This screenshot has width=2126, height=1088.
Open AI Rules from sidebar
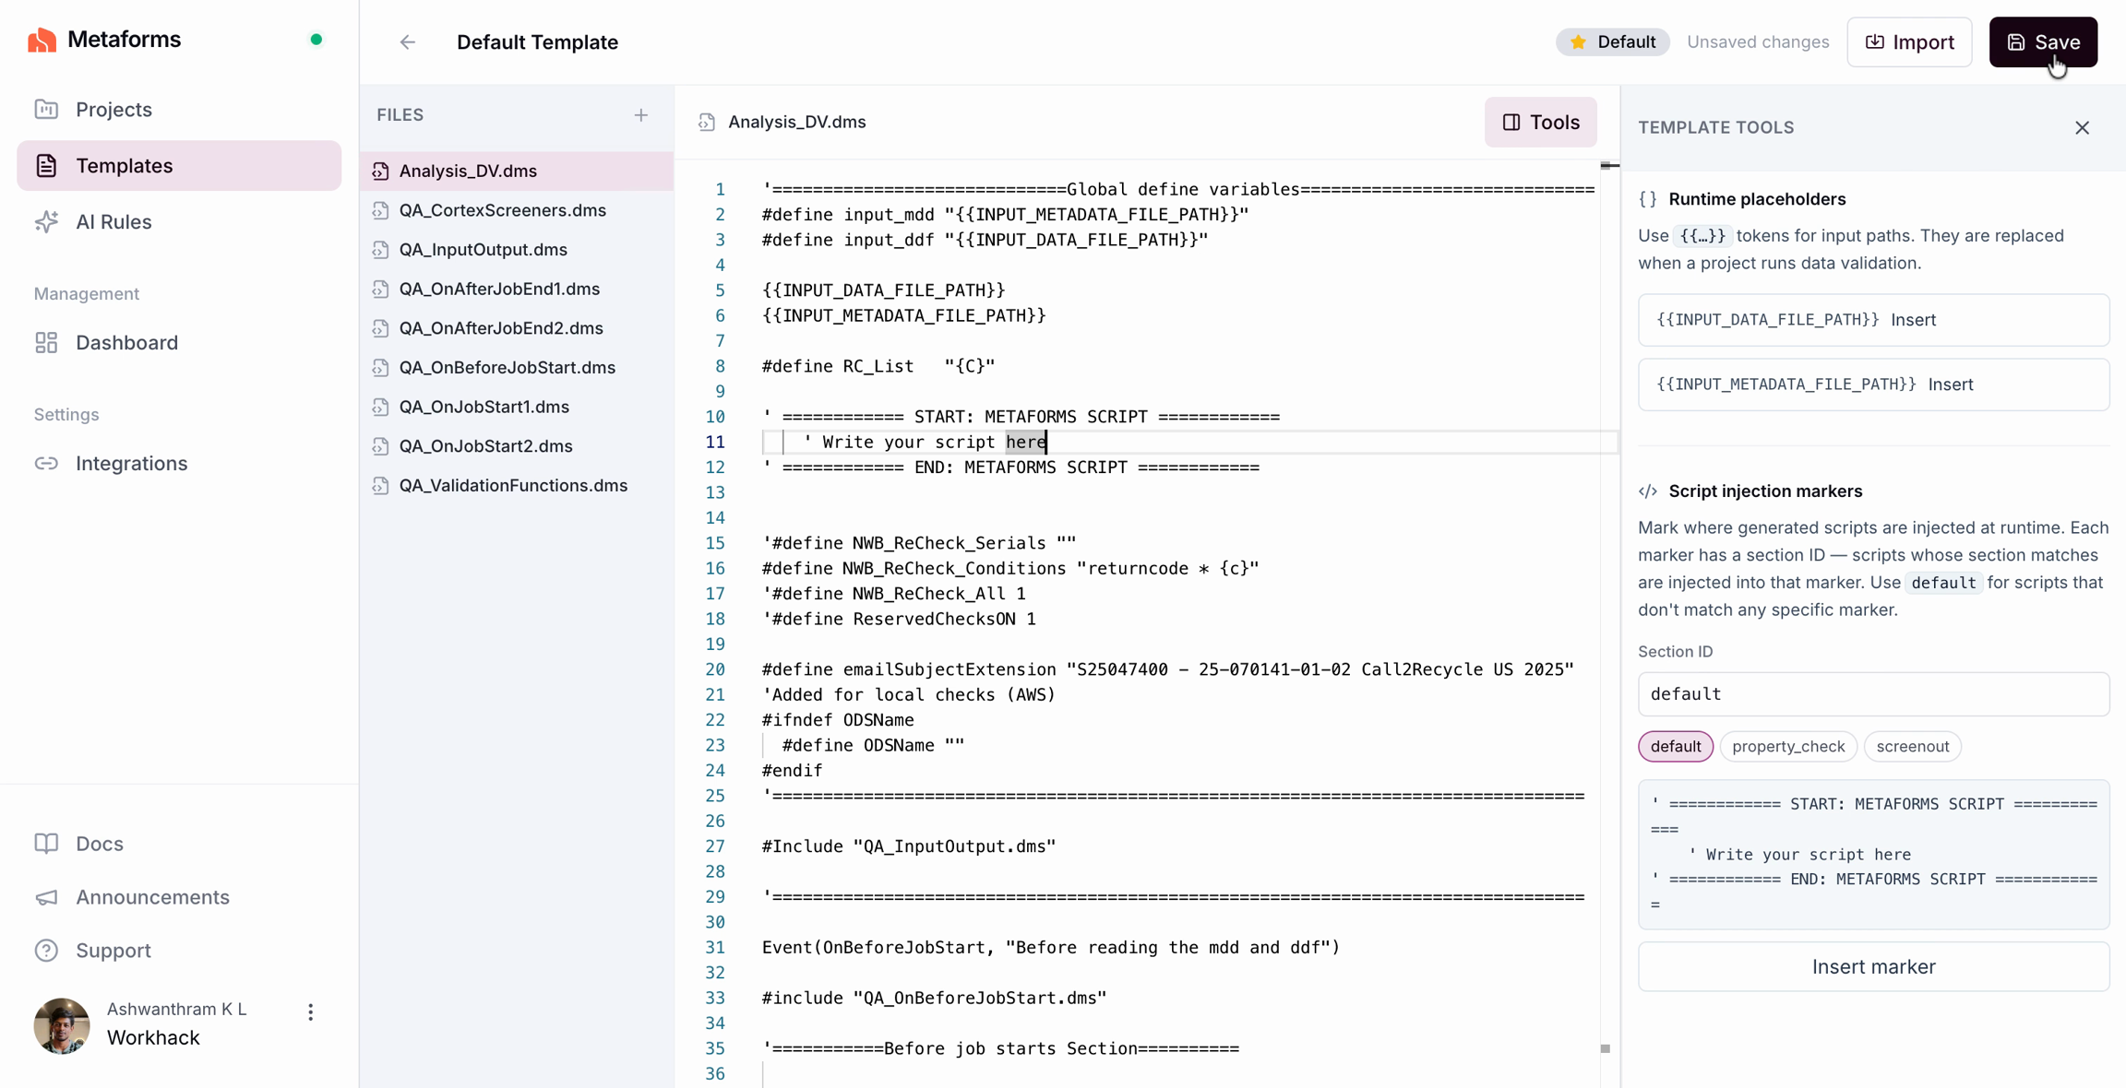click(113, 222)
